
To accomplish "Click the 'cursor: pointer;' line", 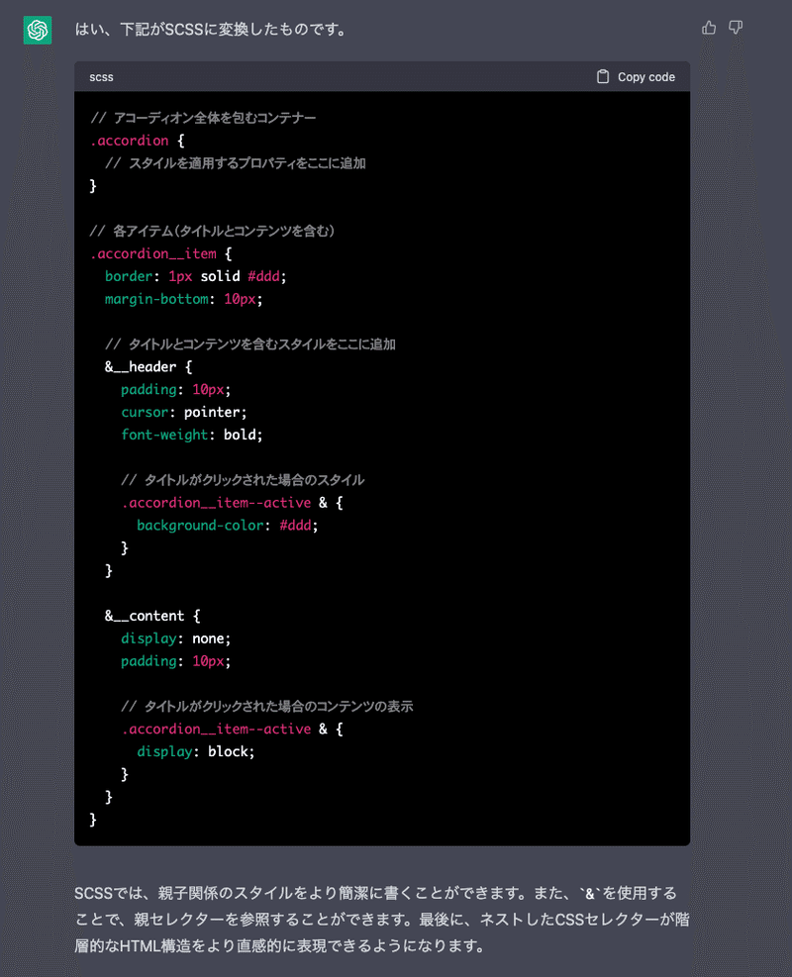I will tap(184, 412).
